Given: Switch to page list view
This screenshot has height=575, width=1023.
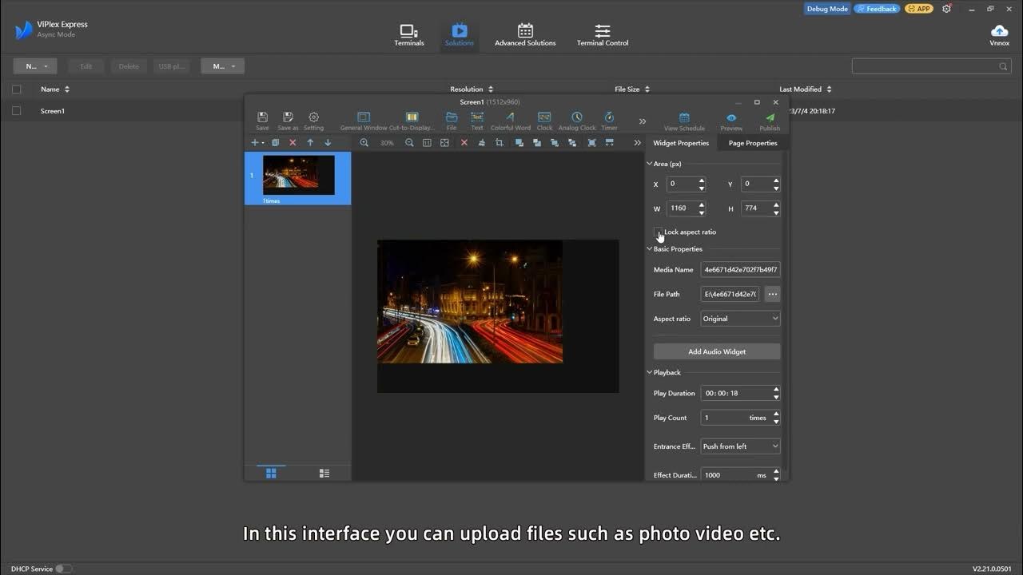Looking at the screenshot, I should 324,473.
